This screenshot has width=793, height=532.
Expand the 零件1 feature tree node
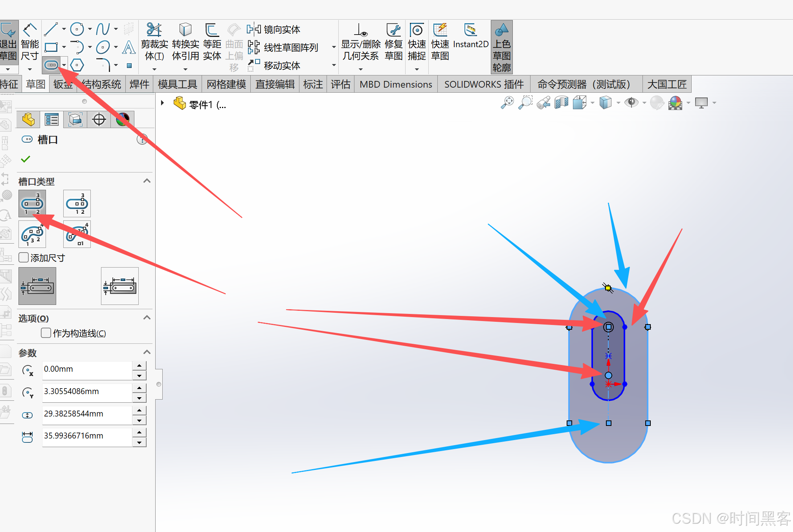click(x=162, y=103)
